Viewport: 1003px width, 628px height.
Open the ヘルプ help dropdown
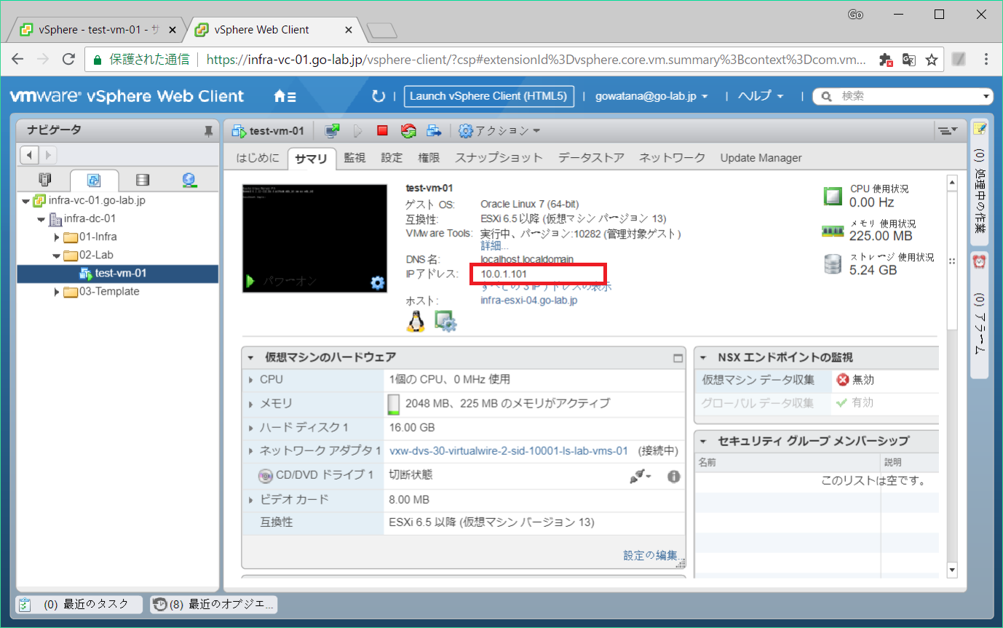click(761, 96)
